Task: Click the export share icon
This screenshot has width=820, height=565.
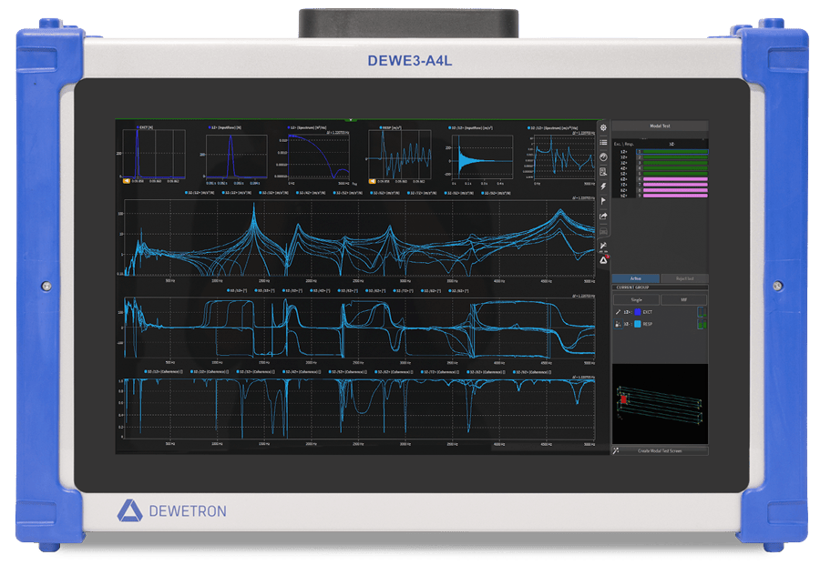Action: click(x=603, y=216)
